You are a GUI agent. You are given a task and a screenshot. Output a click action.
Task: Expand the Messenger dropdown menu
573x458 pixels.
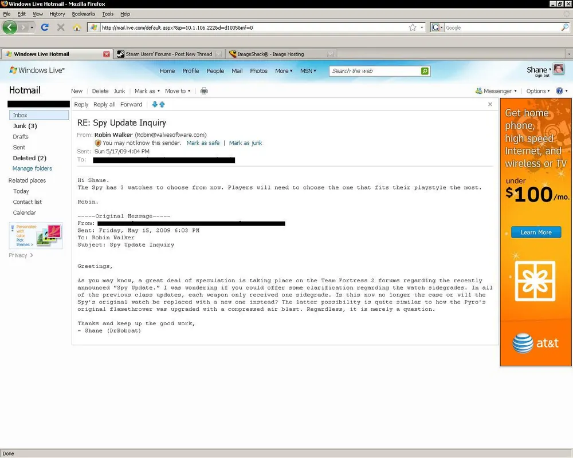coord(496,91)
